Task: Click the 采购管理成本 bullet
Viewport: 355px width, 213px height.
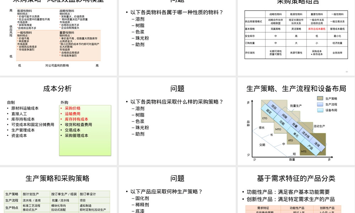Action: [77, 135]
